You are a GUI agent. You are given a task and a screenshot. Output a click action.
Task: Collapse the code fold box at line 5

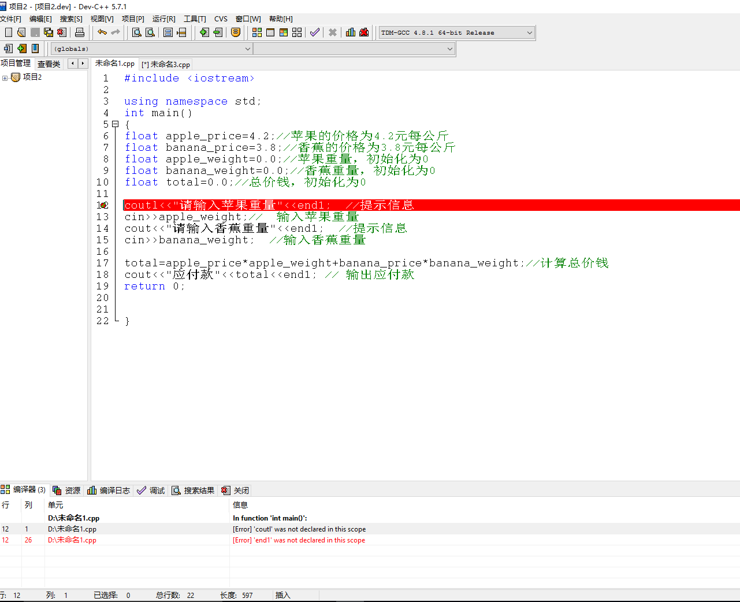tap(116, 124)
